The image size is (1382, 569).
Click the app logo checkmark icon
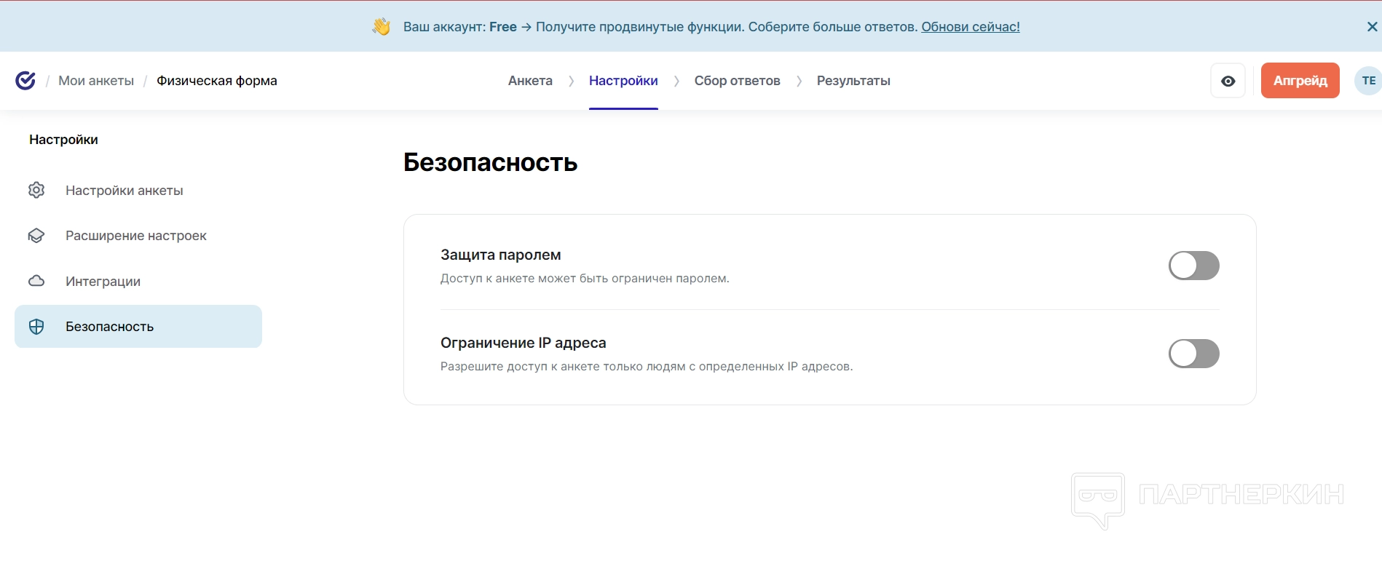click(x=25, y=80)
